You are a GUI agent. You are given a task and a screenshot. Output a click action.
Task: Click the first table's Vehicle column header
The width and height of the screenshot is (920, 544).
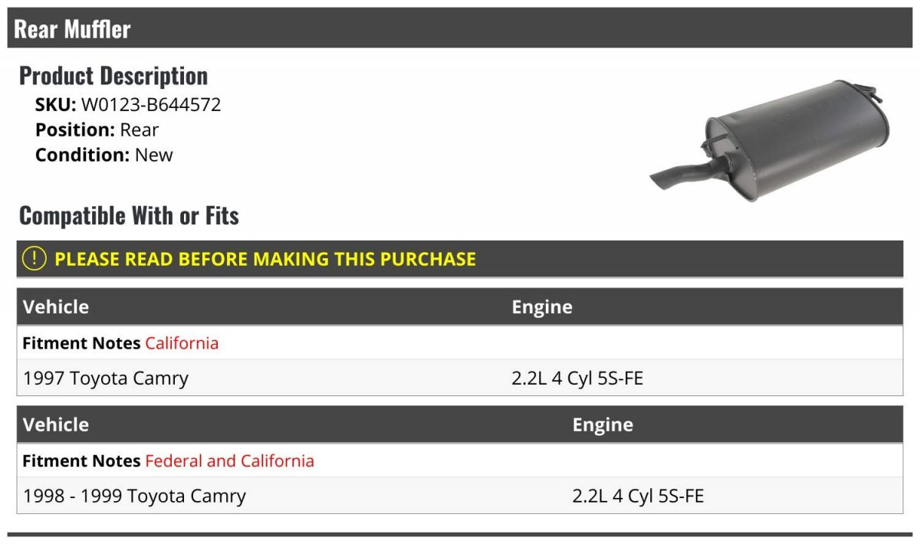pos(56,307)
